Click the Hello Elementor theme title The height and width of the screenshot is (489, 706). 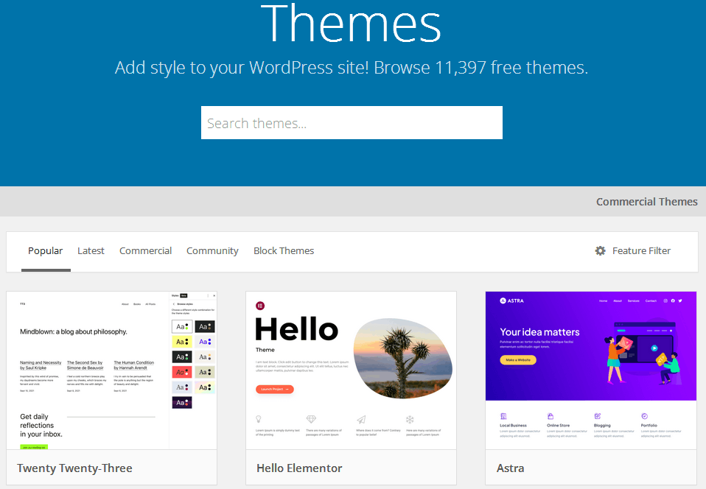tap(299, 468)
